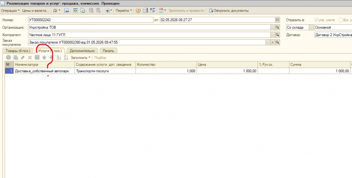This screenshot has height=178, width=352.
Task: Select cell Транспортні послуги
Action: coord(105,71)
